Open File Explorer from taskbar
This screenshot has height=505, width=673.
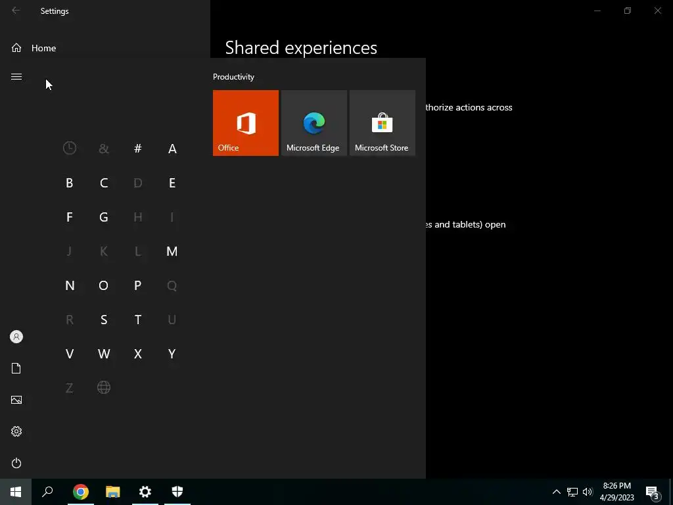[113, 492]
